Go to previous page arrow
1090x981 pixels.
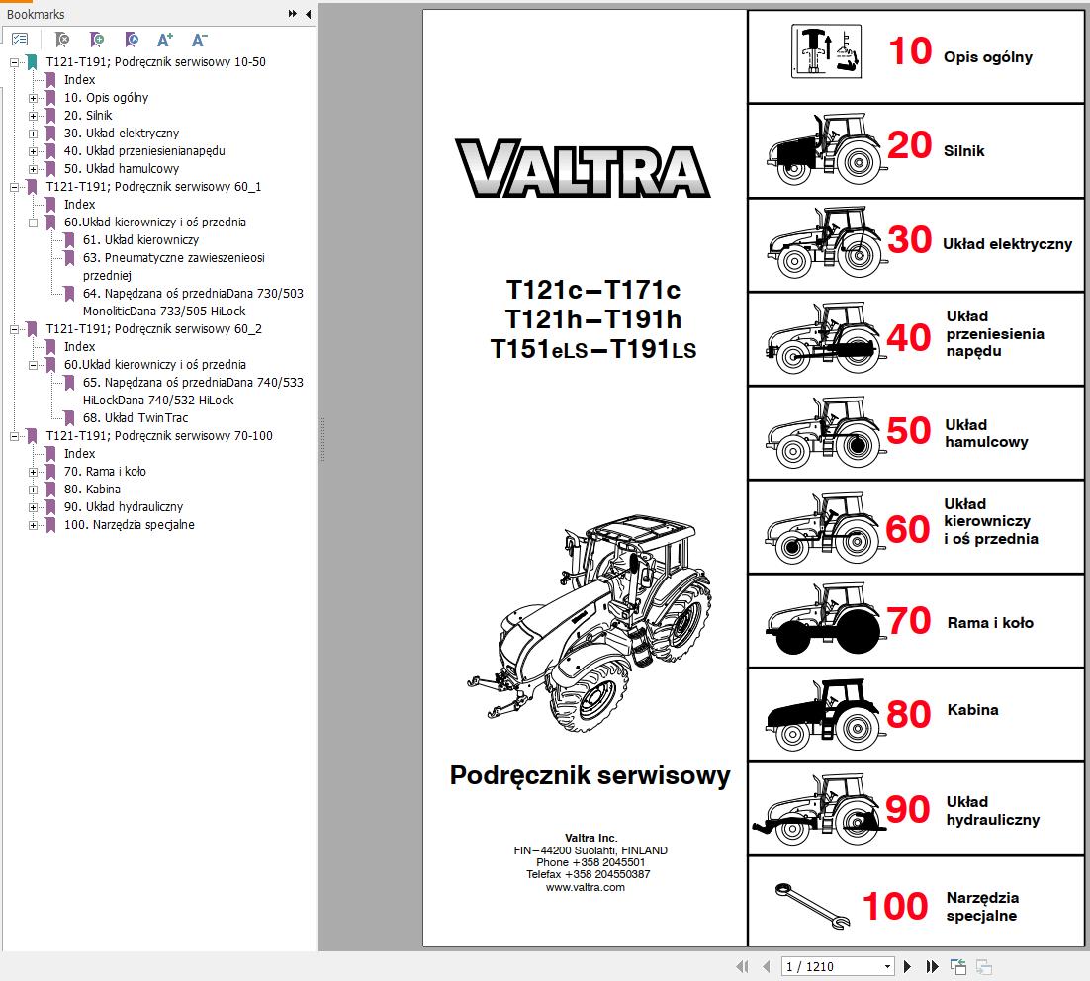[x=766, y=966]
